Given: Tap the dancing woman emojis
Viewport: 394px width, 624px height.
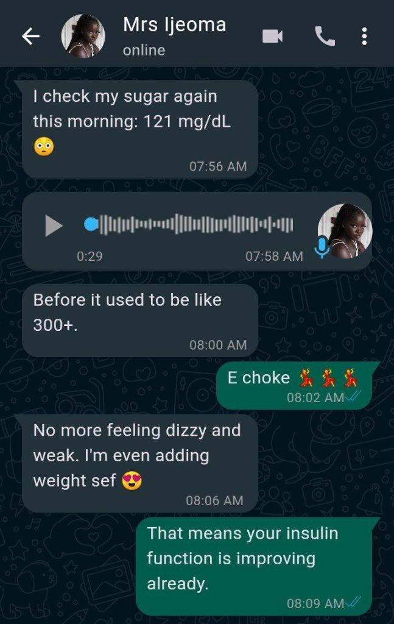Looking at the screenshot, I should click(x=328, y=378).
